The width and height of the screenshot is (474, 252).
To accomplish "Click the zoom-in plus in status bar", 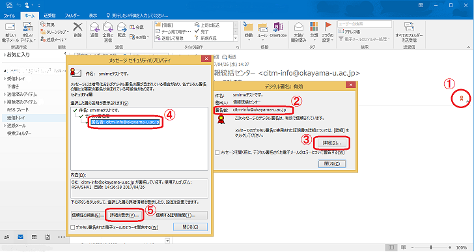I will point(450,247).
